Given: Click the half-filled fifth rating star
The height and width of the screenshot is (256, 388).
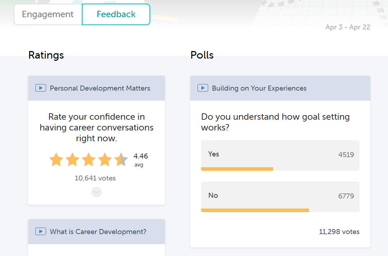Looking at the screenshot, I should click(x=121, y=159).
